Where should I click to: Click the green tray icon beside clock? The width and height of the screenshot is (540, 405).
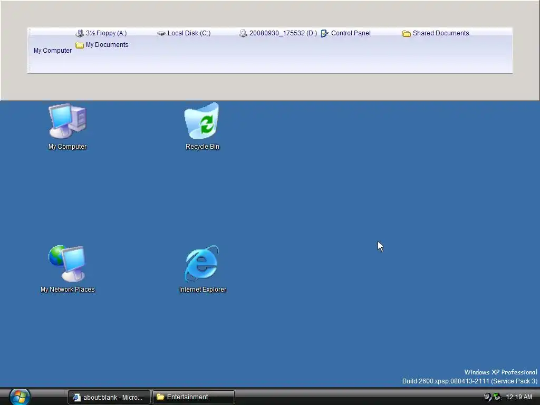[497, 397]
